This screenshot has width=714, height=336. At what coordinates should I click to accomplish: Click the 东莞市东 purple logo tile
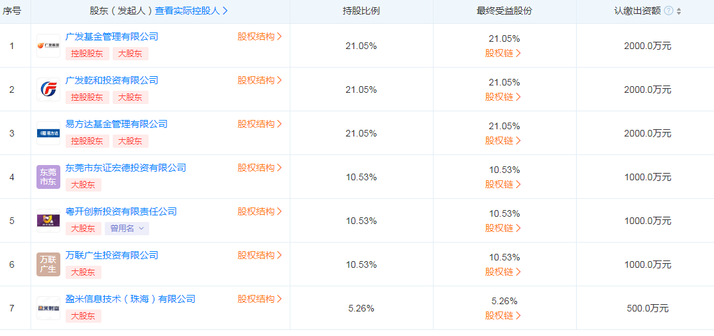tap(48, 177)
